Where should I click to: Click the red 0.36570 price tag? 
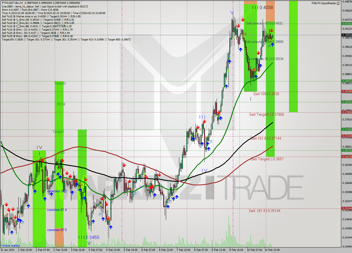pos(346,156)
